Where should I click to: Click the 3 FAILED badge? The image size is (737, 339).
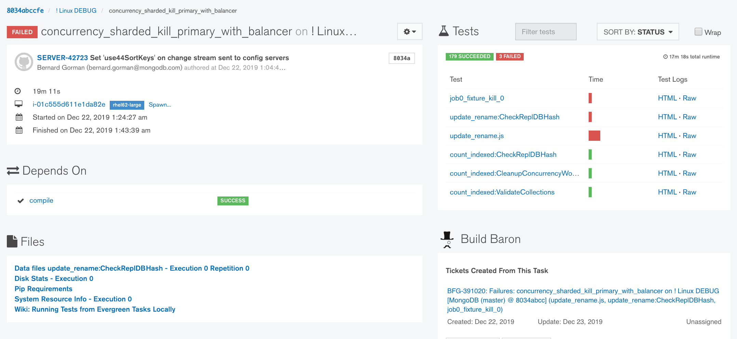(510, 56)
